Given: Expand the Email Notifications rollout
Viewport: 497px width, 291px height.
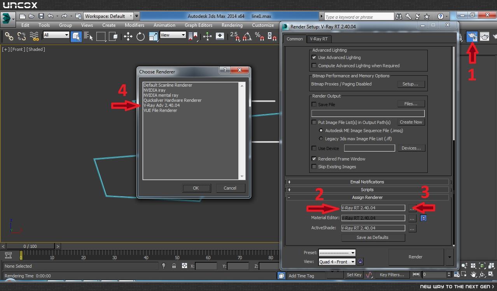Looking at the screenshot, I should [x=367, y=182].
